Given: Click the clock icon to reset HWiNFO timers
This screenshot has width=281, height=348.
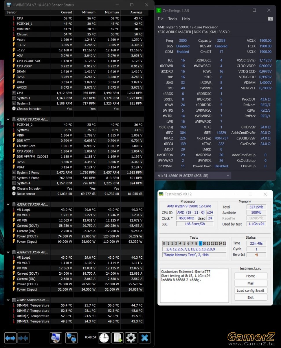Looking at the screenshot, I should [104, 338].
